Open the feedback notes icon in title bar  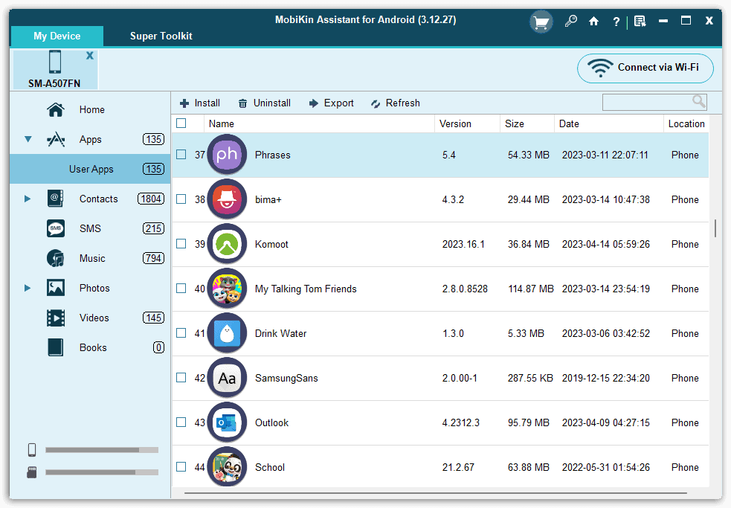tap(640, 21)
